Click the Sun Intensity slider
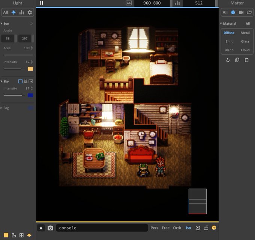Image resolution: width=255 pixels, height=240 pixels. 14,69
